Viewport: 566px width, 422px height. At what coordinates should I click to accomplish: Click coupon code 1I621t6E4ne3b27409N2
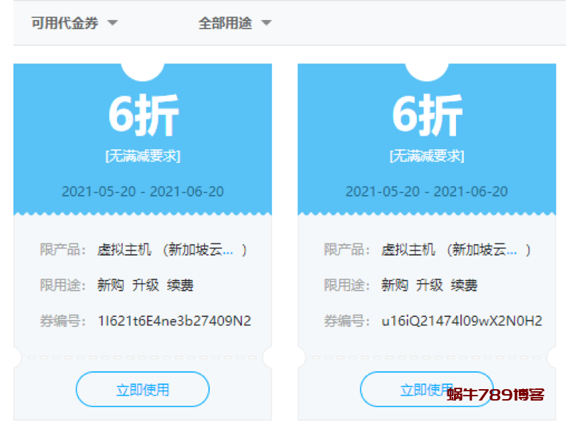[x=174, y=321]
